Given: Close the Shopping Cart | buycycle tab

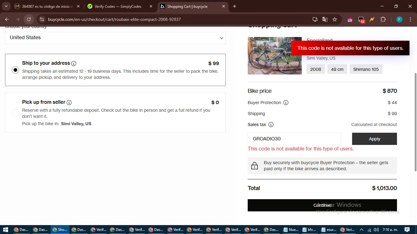Looking at the screenshot, I should [224, 6].
